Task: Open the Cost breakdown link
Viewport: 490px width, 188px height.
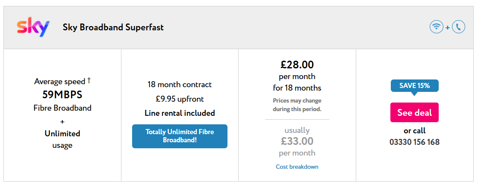Action: point(297,167)
